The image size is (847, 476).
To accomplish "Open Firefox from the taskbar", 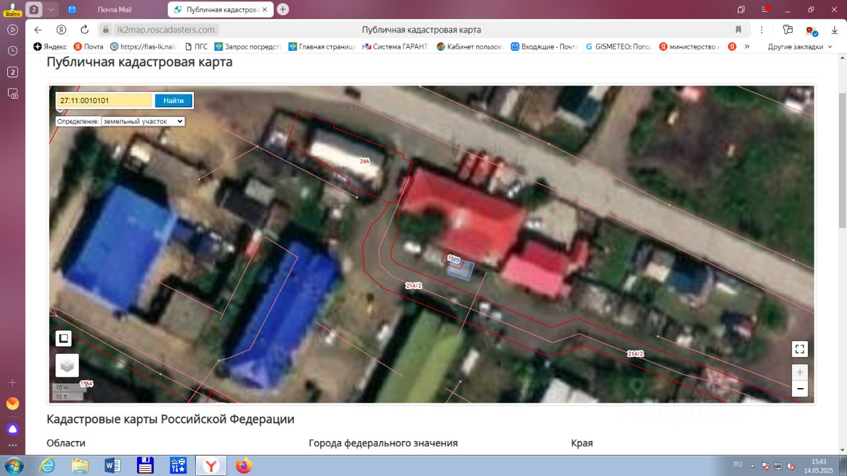I will point(244,465).
